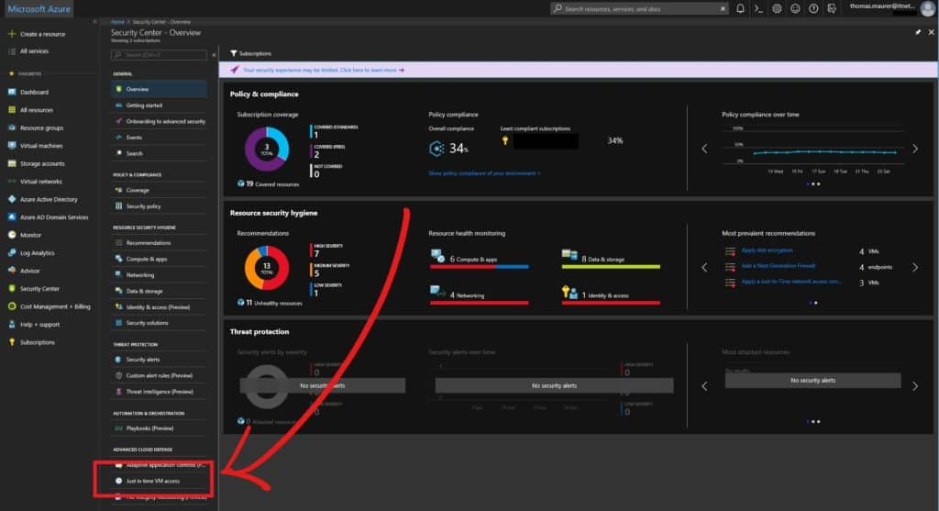The width and height of the screenshot is (939, 511).
Task: Send feedback via smiley icon
Action: pos(795,8)
